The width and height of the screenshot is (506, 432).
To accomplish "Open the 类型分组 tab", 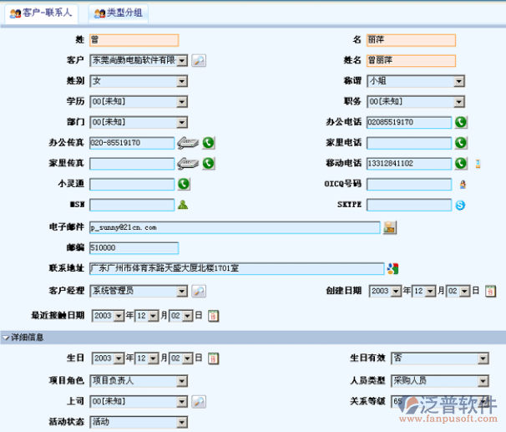I will coord(119,13).
